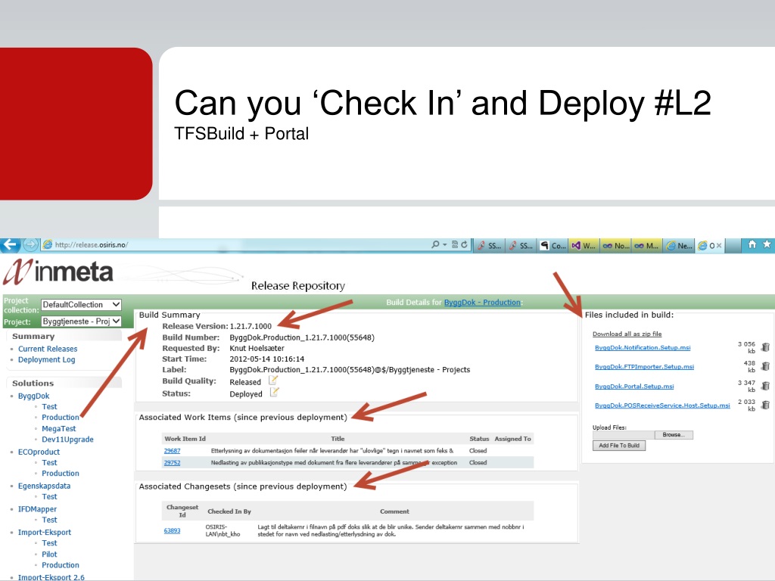Click Add File To Build button
The width and height of the screenshot is (775, 581).
point(619,445)
